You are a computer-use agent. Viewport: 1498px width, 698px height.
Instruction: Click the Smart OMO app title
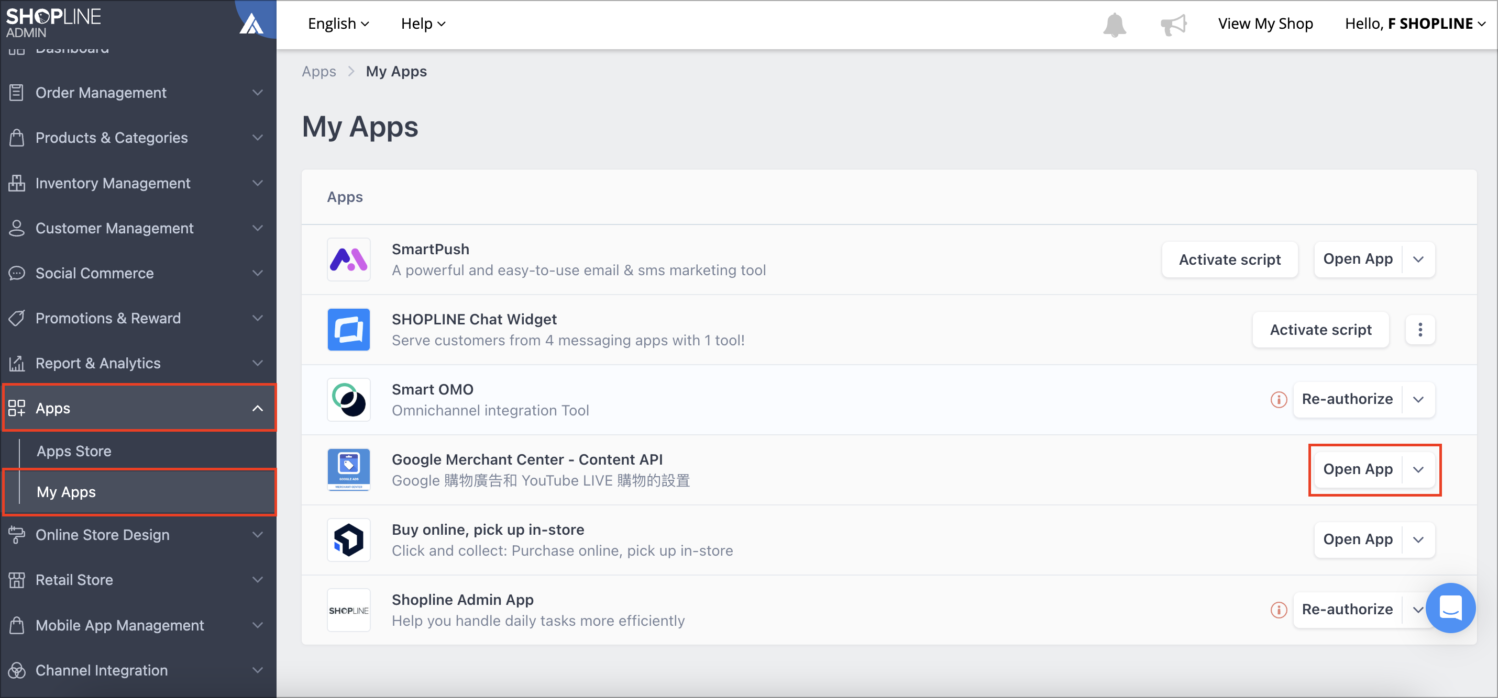pyautogui.click(x=433, y=389)
